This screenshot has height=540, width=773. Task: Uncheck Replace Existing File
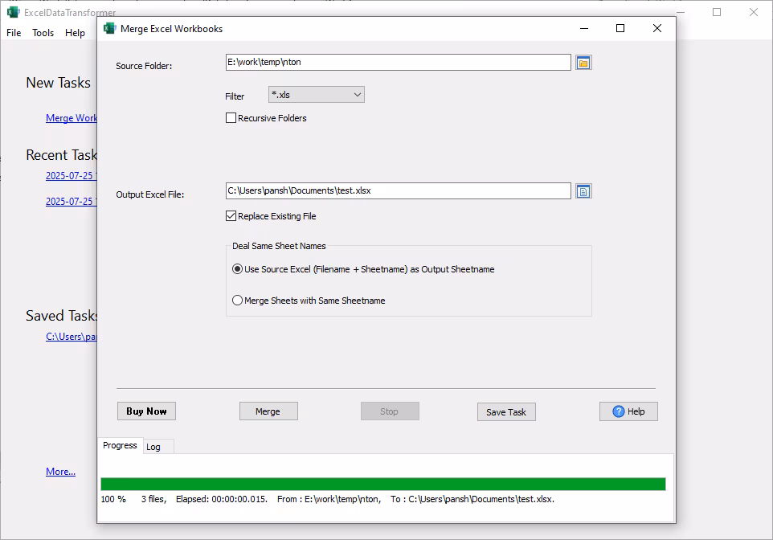(231, 215)
